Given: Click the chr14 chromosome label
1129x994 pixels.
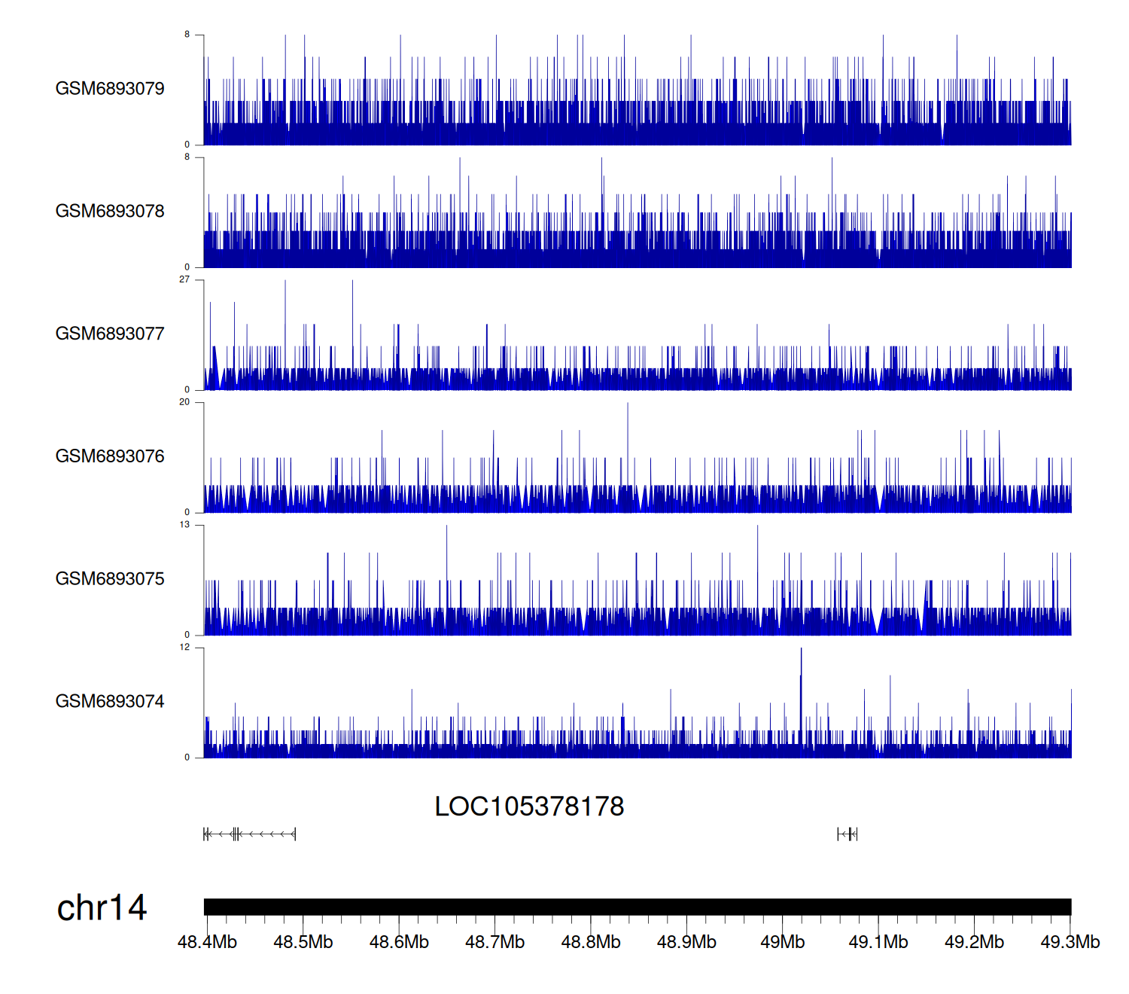Looking at the screenshot, I should pyautogui.click(x=102, y=908).
